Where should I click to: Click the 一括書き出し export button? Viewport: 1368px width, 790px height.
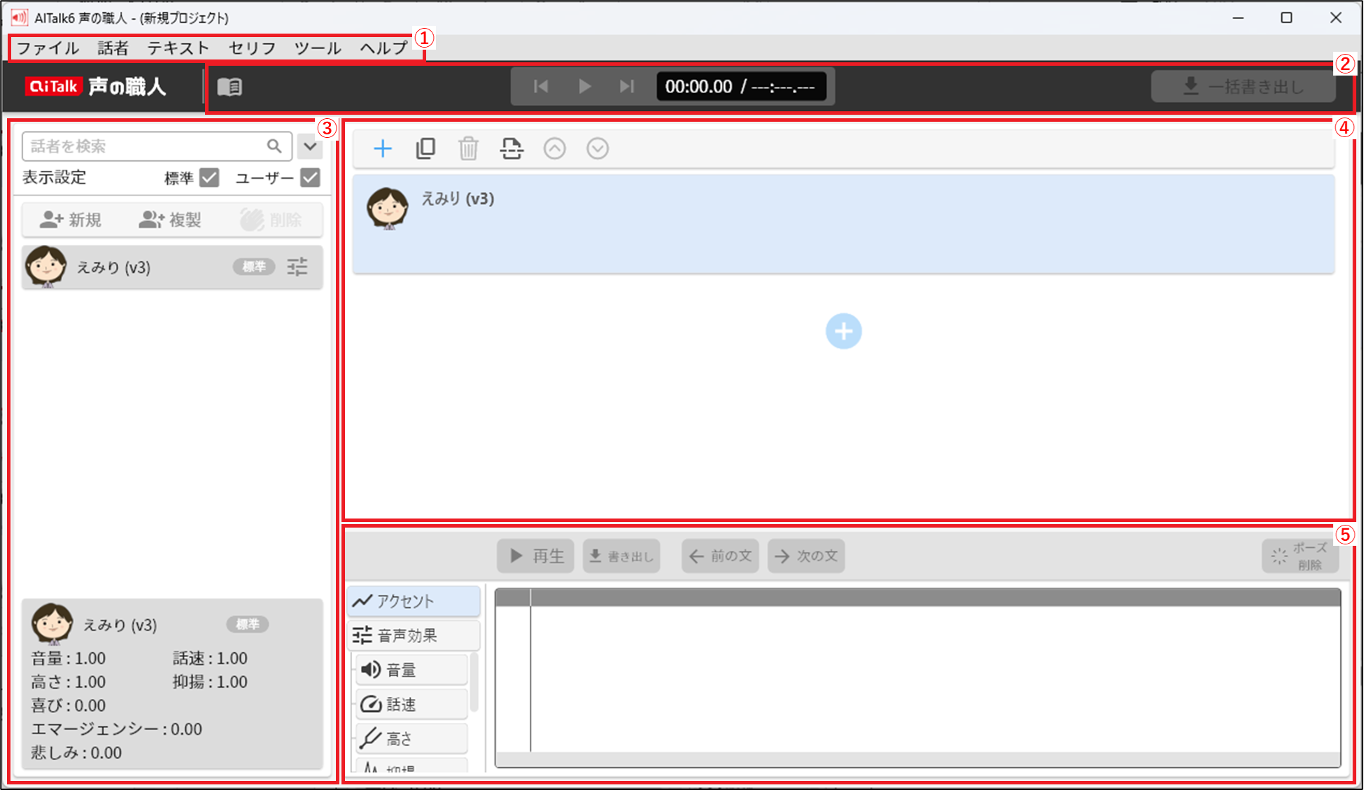click(x=1243, y=87)
